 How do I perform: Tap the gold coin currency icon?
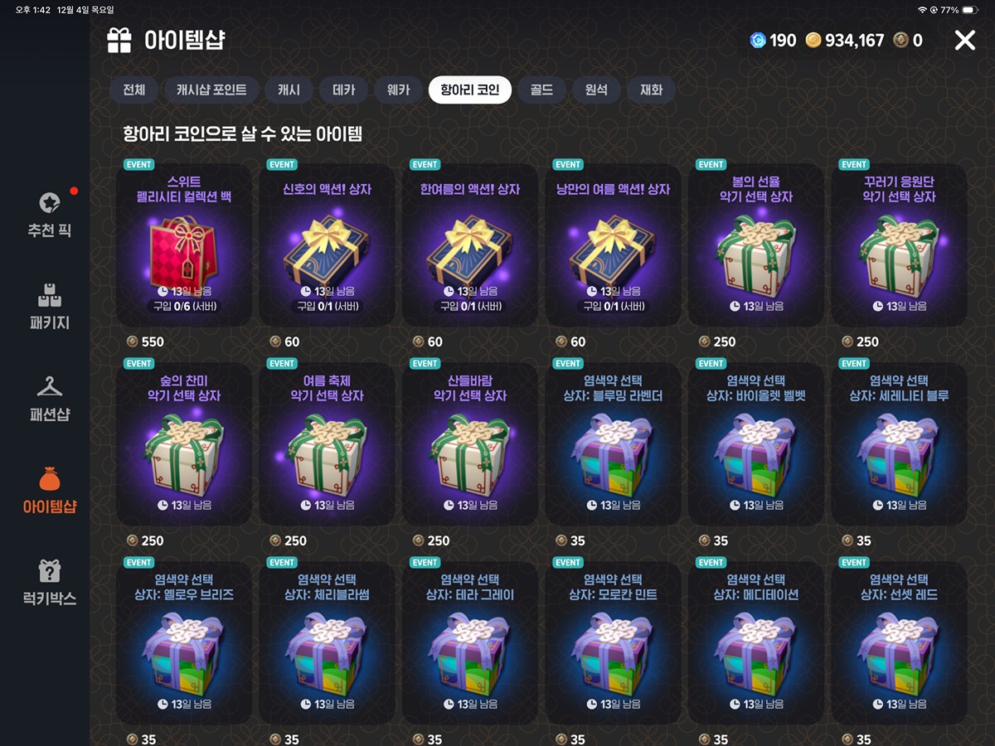click(x=813, y=40)
